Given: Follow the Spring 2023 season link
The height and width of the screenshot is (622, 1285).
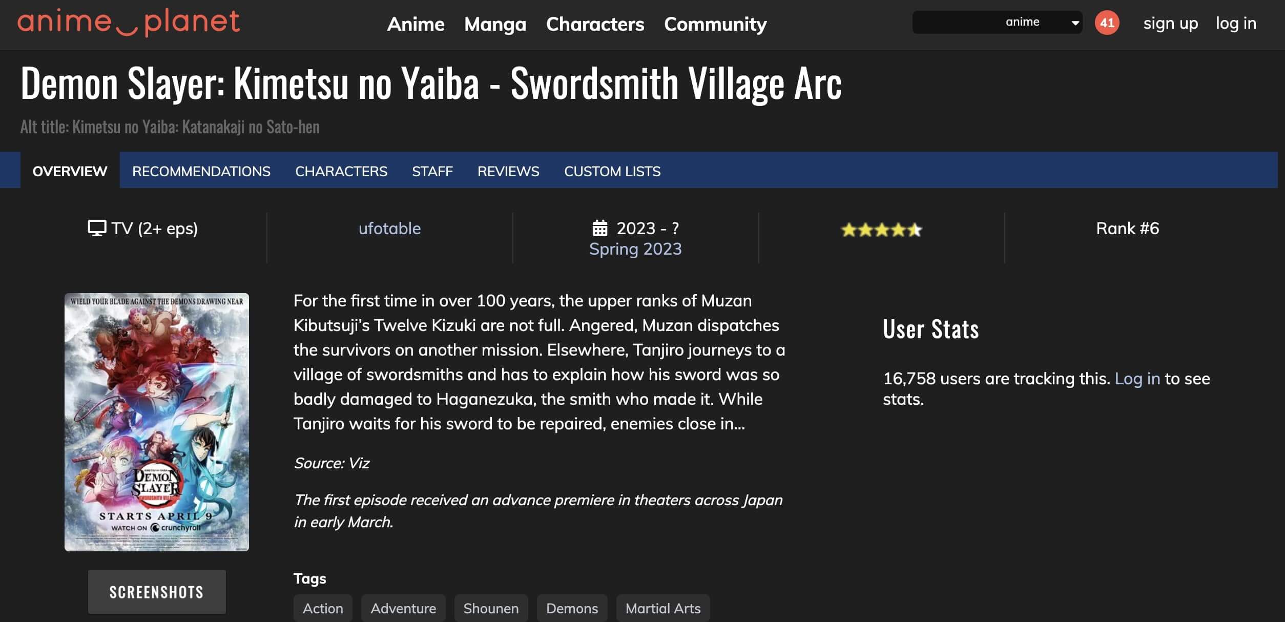Looking at the screenshot, I should [x=635, y=249].
